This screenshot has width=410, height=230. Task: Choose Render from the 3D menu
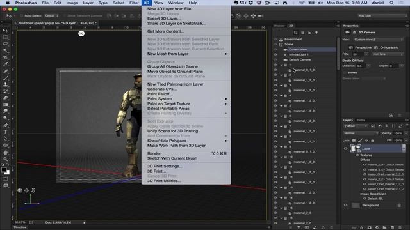(x=186, y=153)
